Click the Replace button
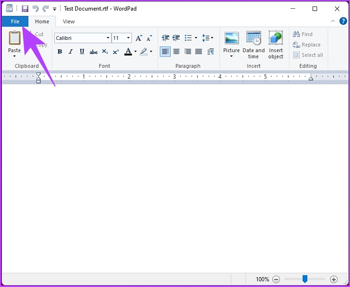 click(307, 45)
